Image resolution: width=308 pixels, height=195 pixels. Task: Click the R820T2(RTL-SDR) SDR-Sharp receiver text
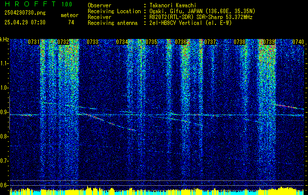coord(201,17)
